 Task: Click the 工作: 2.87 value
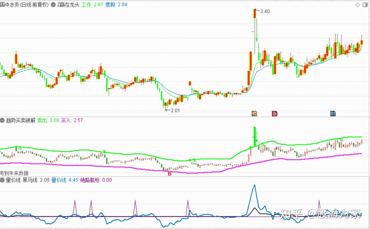point(92,5)
